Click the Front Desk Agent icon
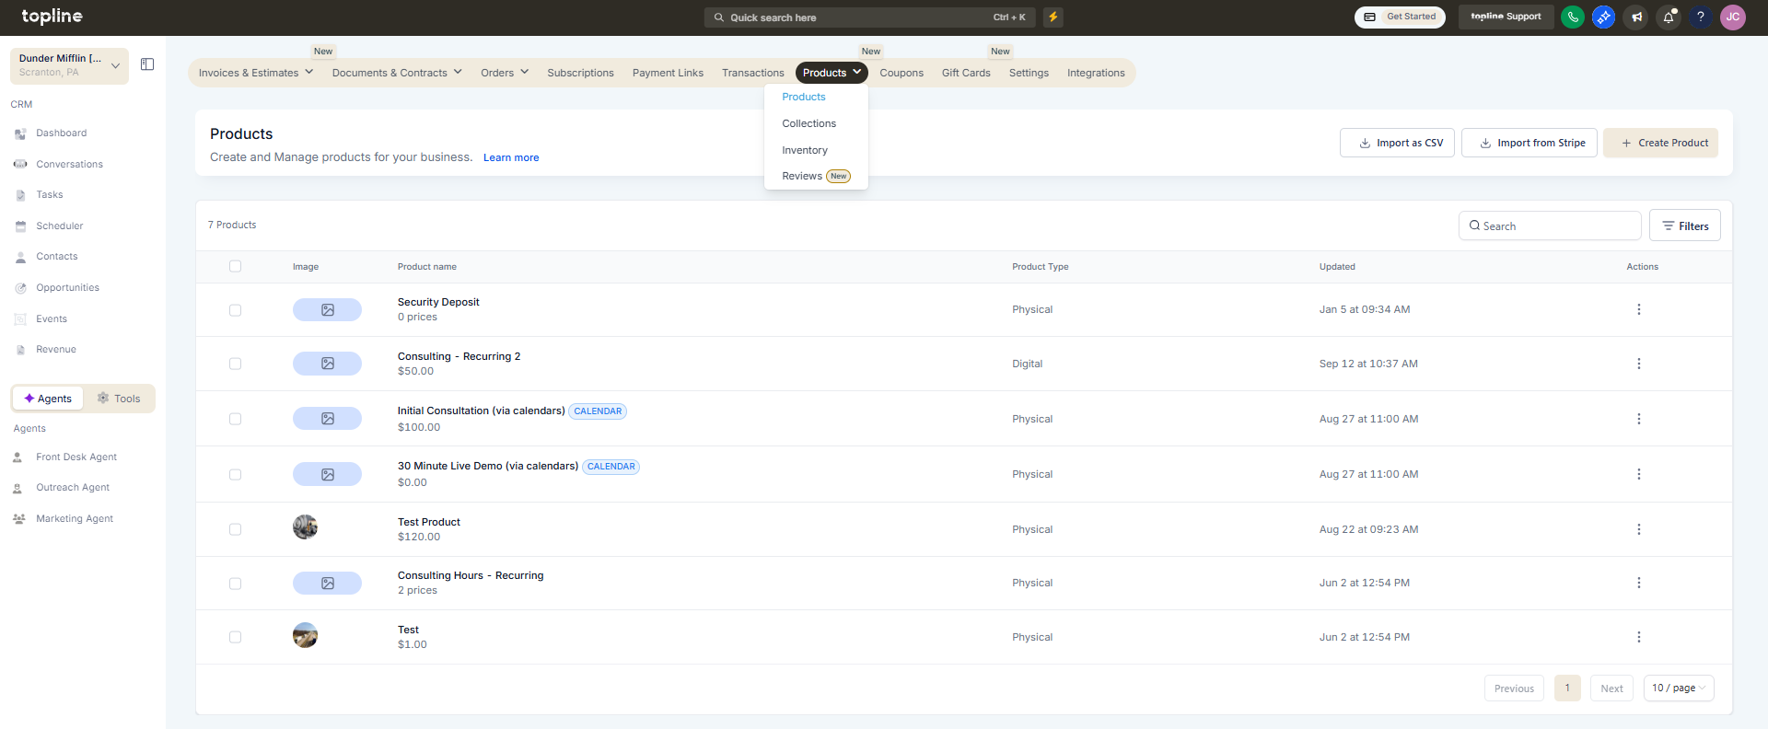The image size is (1768, 729). [x=17, y=457]
